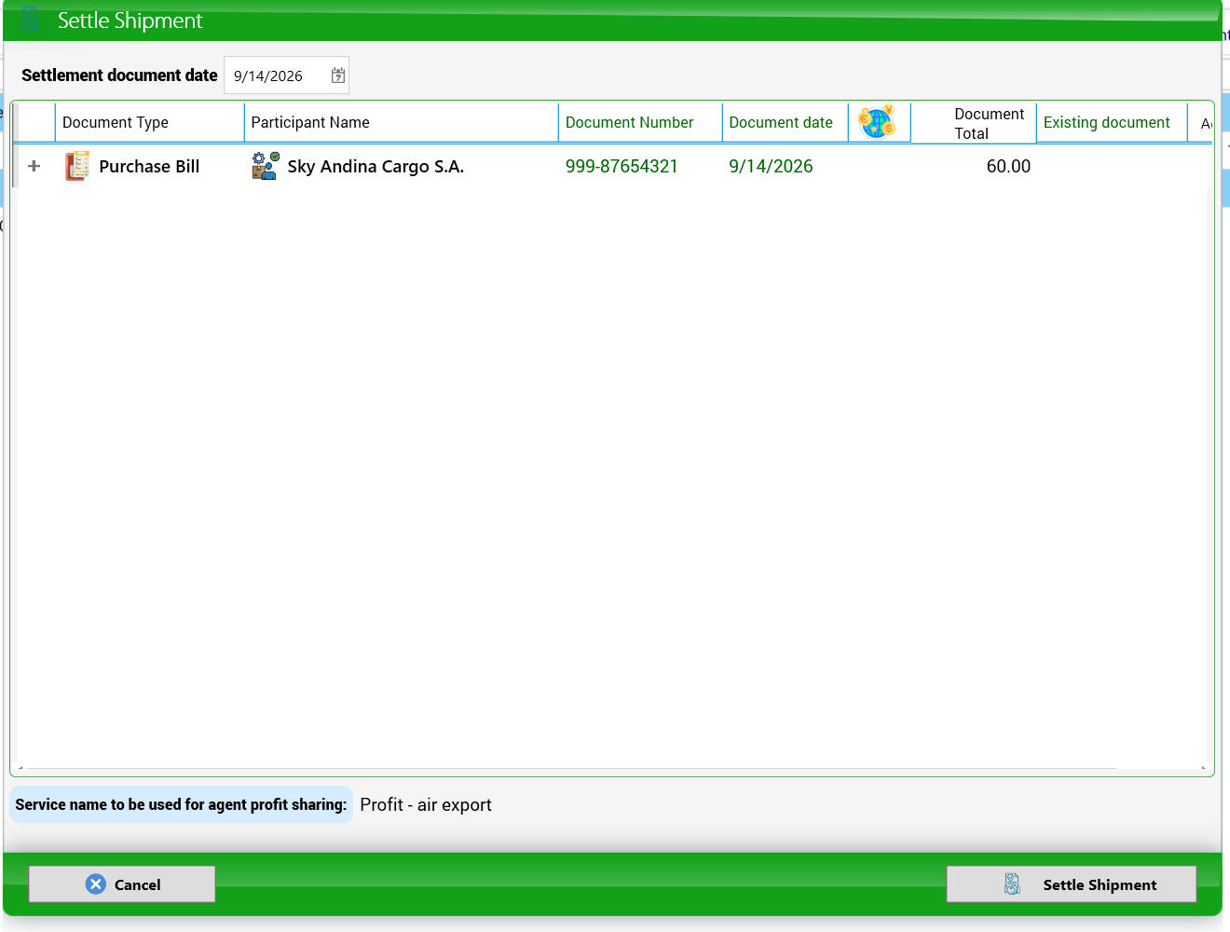Click the Settlement document date field
Viewport: 1230px width, 932px height.
click(x=286, y=75)
